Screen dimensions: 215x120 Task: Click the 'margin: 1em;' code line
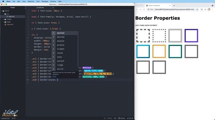click(41, 50)
